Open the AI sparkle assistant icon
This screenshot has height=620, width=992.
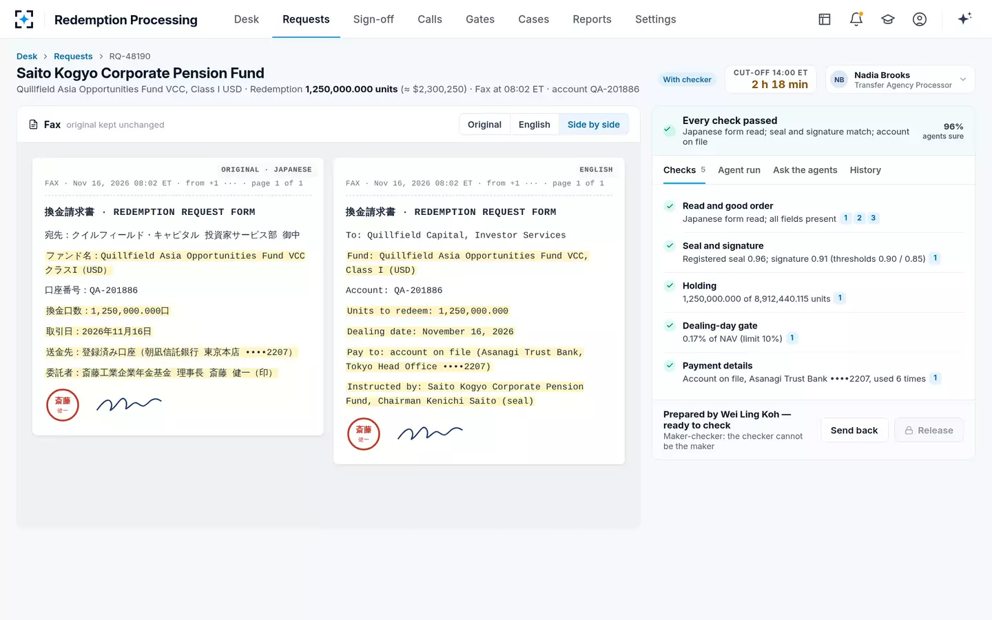point(964,19)
